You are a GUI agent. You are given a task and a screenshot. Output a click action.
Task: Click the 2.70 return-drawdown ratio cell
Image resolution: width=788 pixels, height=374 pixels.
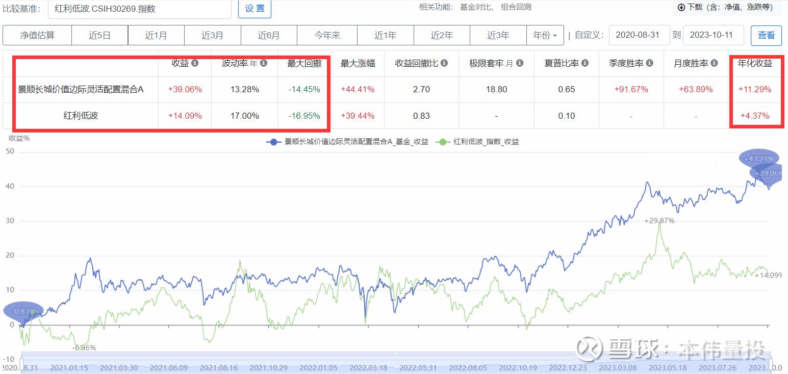(x=421, y=90)
